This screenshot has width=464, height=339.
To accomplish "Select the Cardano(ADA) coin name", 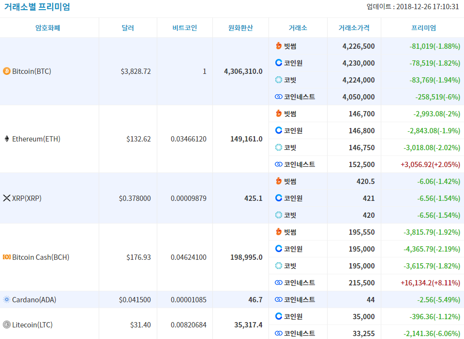I will (34, 299).
